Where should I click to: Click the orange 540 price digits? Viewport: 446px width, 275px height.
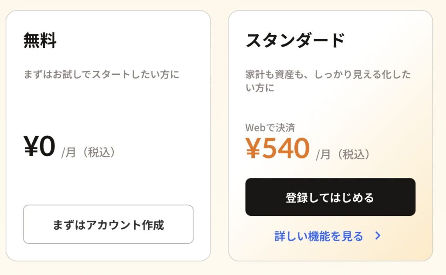pos(286,149)
